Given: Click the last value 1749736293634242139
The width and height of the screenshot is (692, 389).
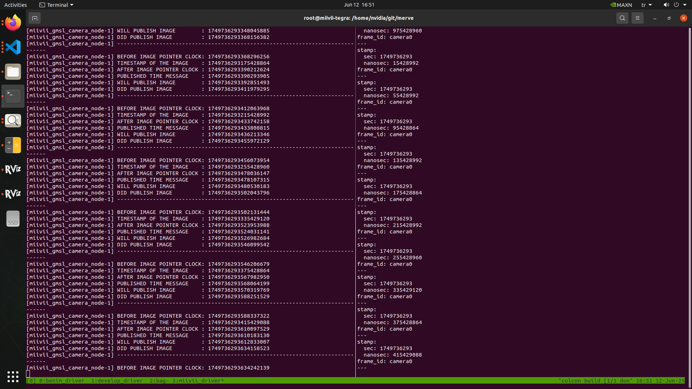Looking at the screenshot, I should [x=239, y=368].
